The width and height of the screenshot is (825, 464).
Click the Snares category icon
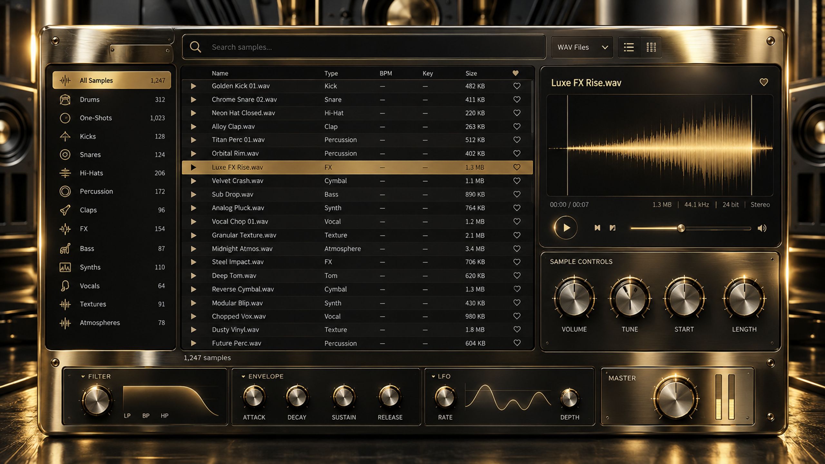click(65, 155)
